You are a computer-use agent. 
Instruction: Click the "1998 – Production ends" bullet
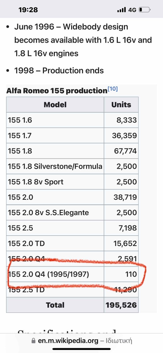[x=59, y=70]
